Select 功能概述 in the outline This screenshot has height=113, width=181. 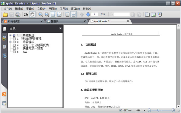(29, 35)
